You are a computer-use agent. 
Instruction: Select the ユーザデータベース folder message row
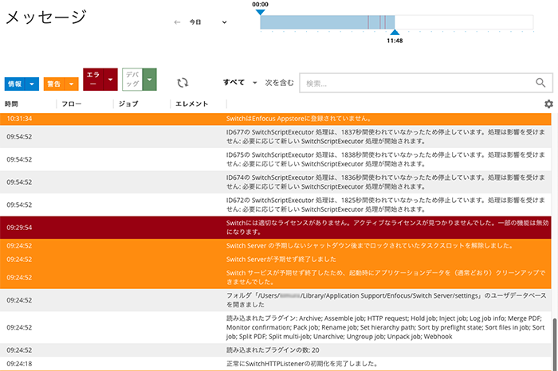point(276,300)
